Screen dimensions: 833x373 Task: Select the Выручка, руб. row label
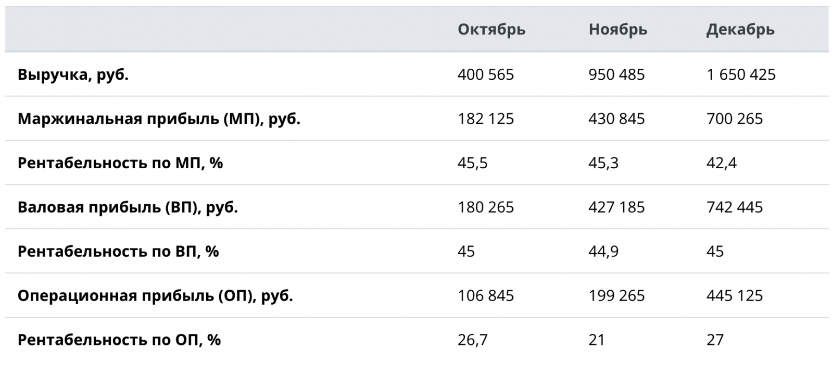click(x=73, y=75)
